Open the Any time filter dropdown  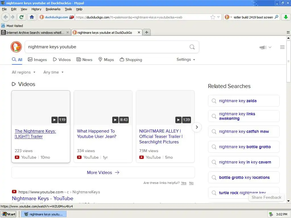[x=53, y=72]
